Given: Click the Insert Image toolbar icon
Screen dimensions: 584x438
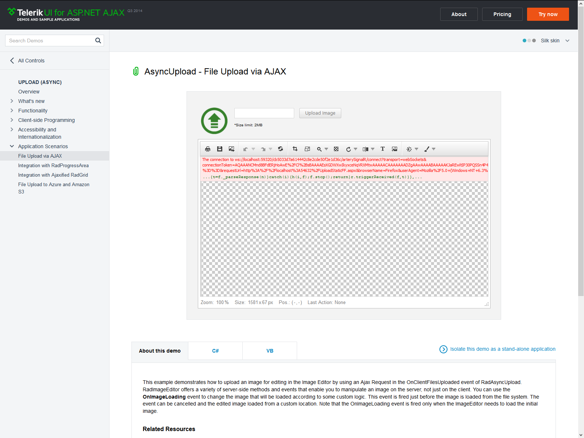Looking at the screenshot, I should pyautogui.click(x=395, y=149).
